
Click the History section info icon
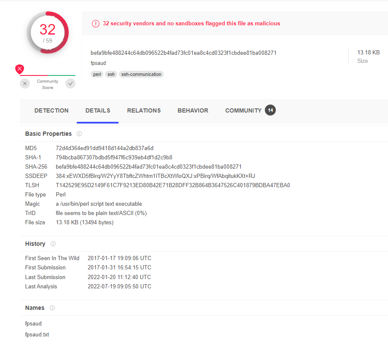pos(53,244)
